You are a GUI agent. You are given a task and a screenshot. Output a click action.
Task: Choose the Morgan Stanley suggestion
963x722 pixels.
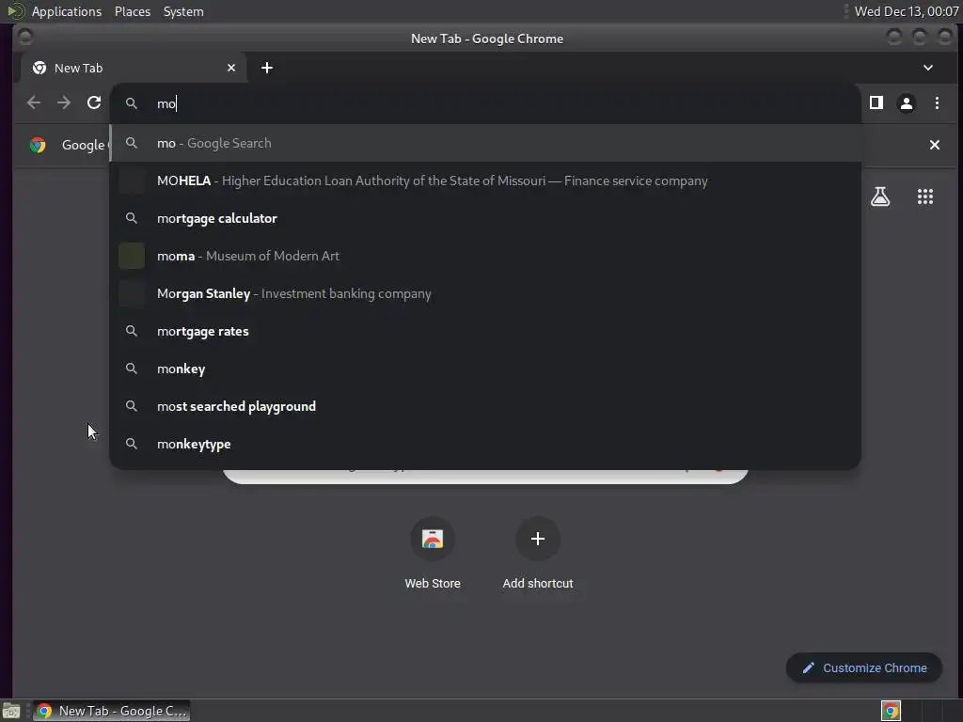485,293
